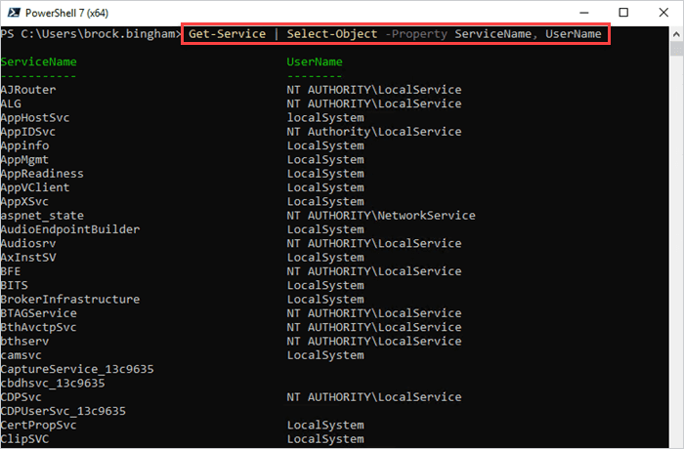This screenshot has height=449, width=684.
Task: Click NT AUTHORITY\LocalService for AJRouter
Action: tap(374, 90)
